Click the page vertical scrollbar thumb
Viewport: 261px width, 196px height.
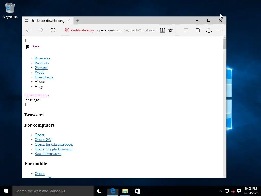tap(225, 44)
